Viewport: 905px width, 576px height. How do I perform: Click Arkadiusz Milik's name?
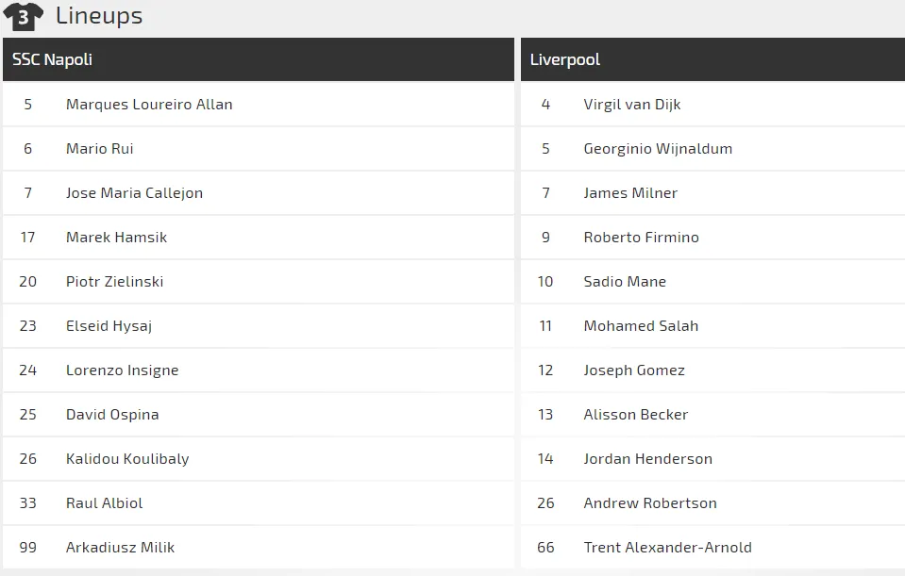click(x=120, y=548)
